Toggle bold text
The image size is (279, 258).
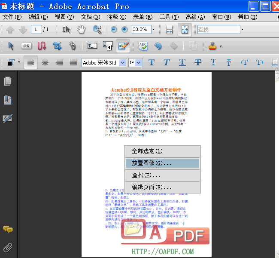click(152, 62)
